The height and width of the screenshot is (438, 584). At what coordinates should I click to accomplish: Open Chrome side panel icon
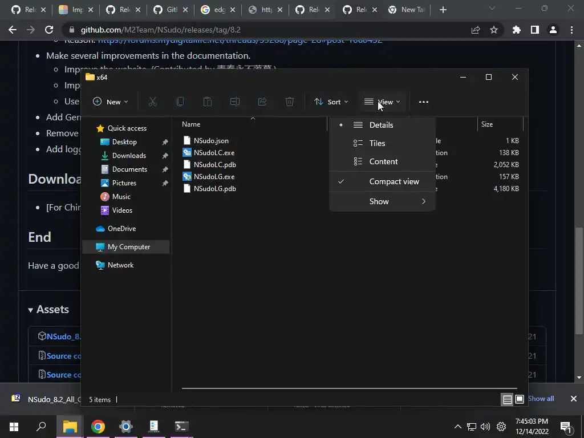(x=535, y=30)
